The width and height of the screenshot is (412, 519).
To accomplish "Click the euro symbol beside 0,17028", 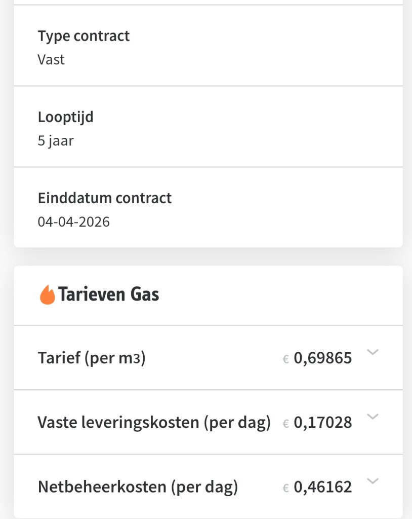I will pyautogui.click(x=286, y=423).
